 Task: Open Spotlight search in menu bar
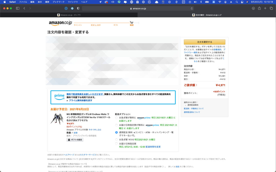[x=237, y=2]
